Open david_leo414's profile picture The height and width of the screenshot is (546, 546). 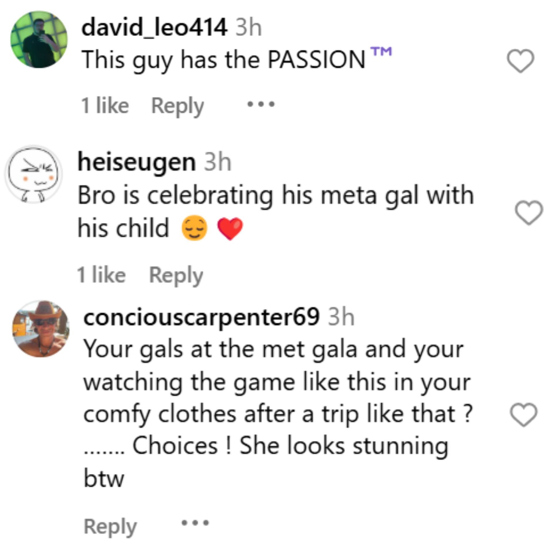39,40
